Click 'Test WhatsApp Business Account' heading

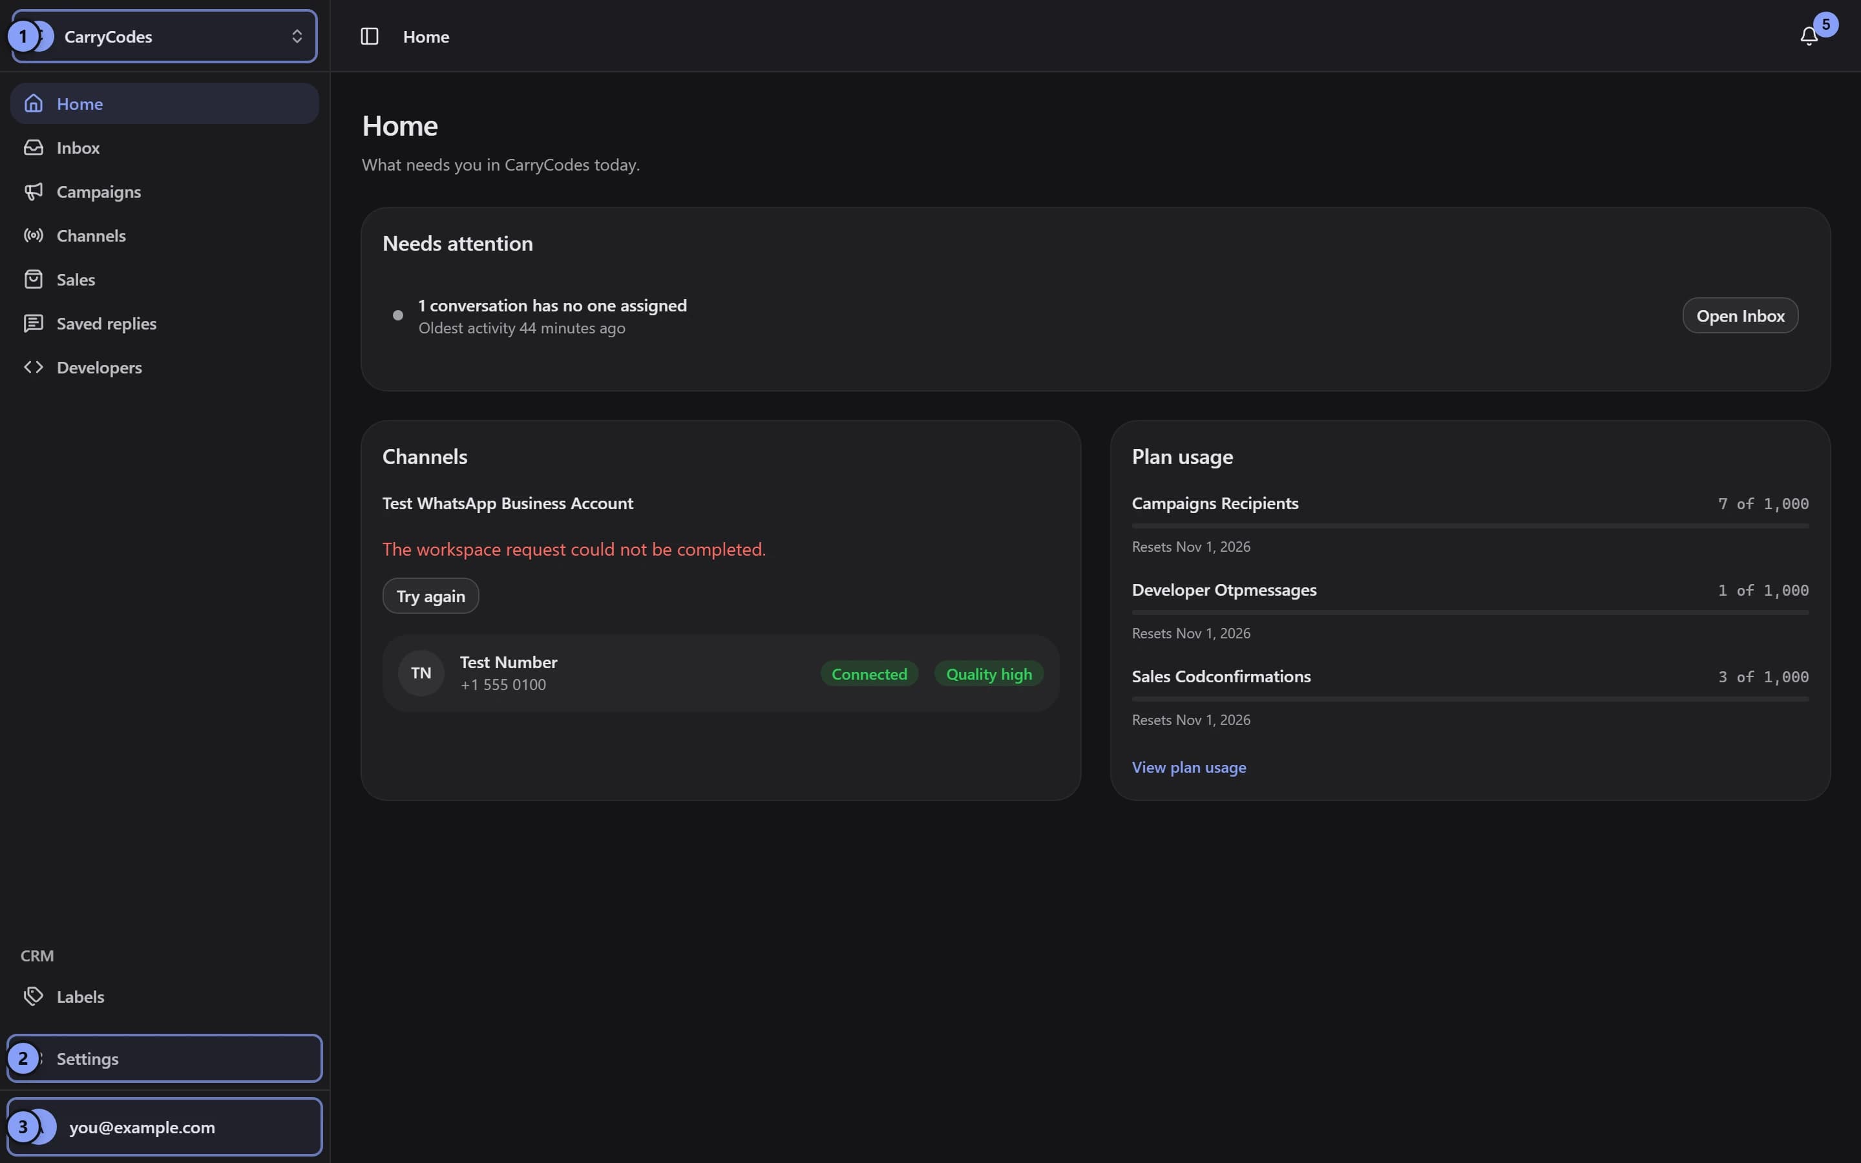point(507,503)
